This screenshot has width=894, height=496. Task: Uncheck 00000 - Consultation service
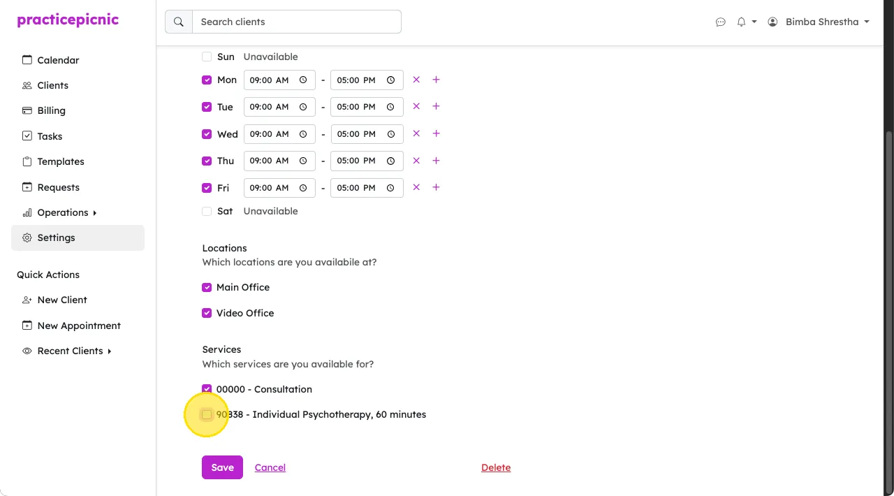point(207,389)
